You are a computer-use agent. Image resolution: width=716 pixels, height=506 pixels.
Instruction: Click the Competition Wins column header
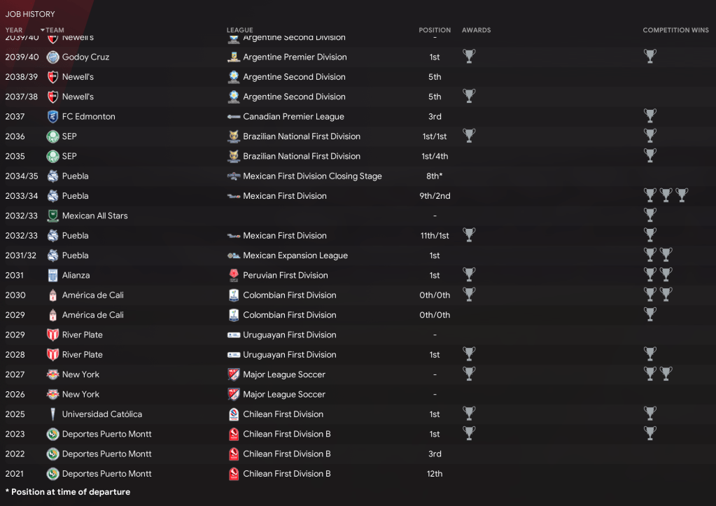point(675,30)
